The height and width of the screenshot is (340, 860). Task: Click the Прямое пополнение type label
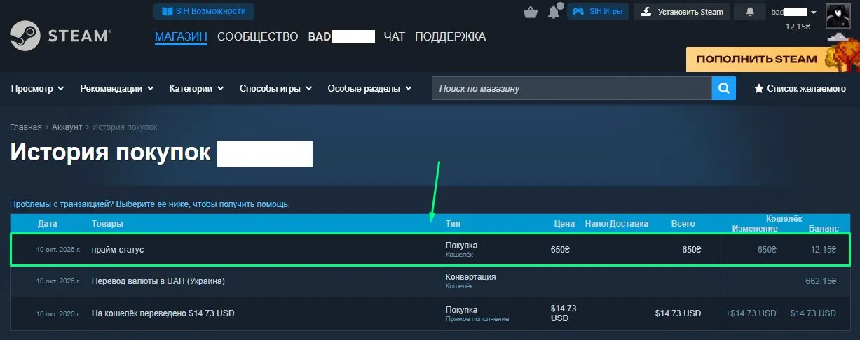point(477,319)
